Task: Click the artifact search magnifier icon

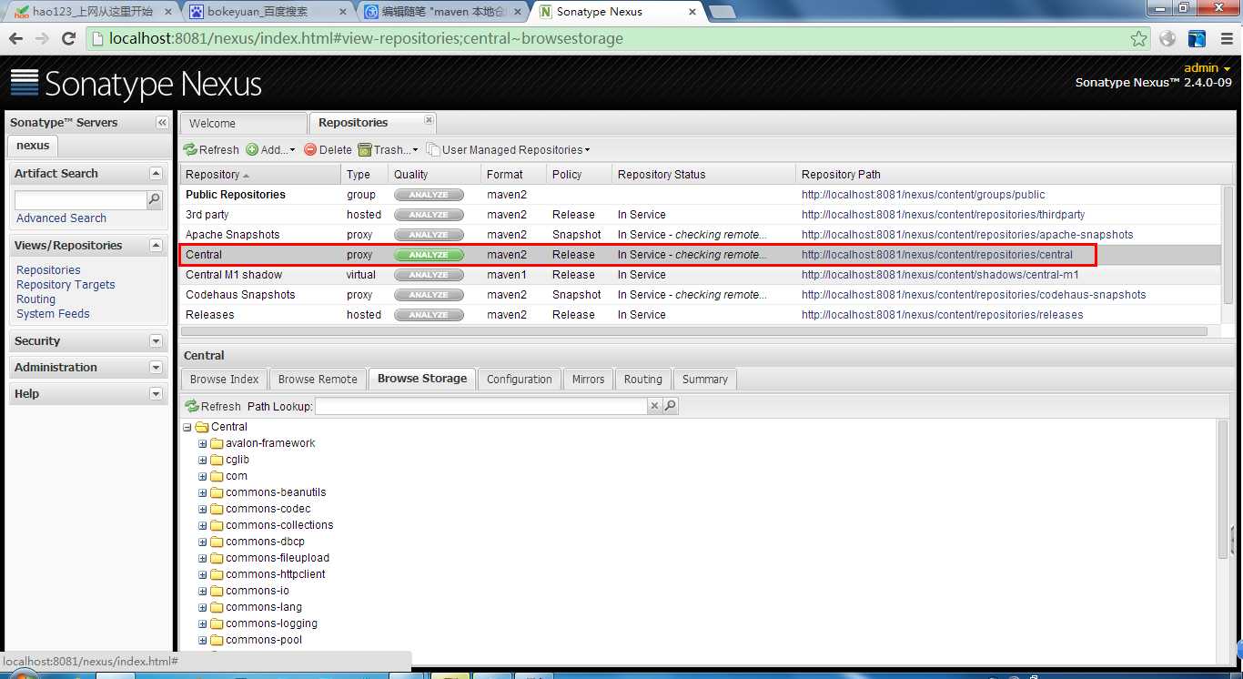Action: pos(155,200)
